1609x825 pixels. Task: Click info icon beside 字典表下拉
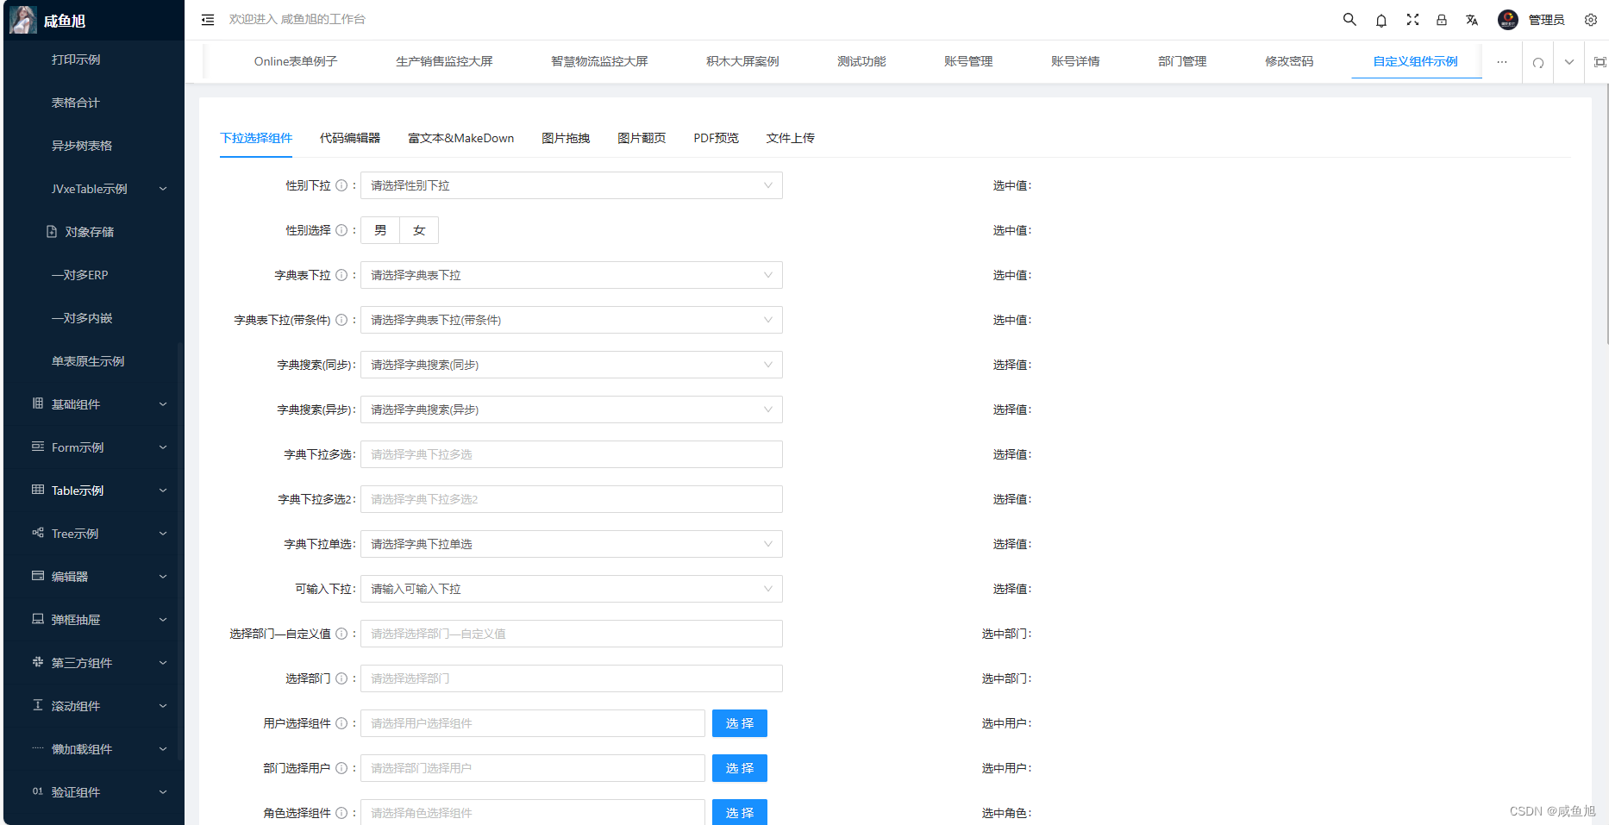tap(341, 275)
